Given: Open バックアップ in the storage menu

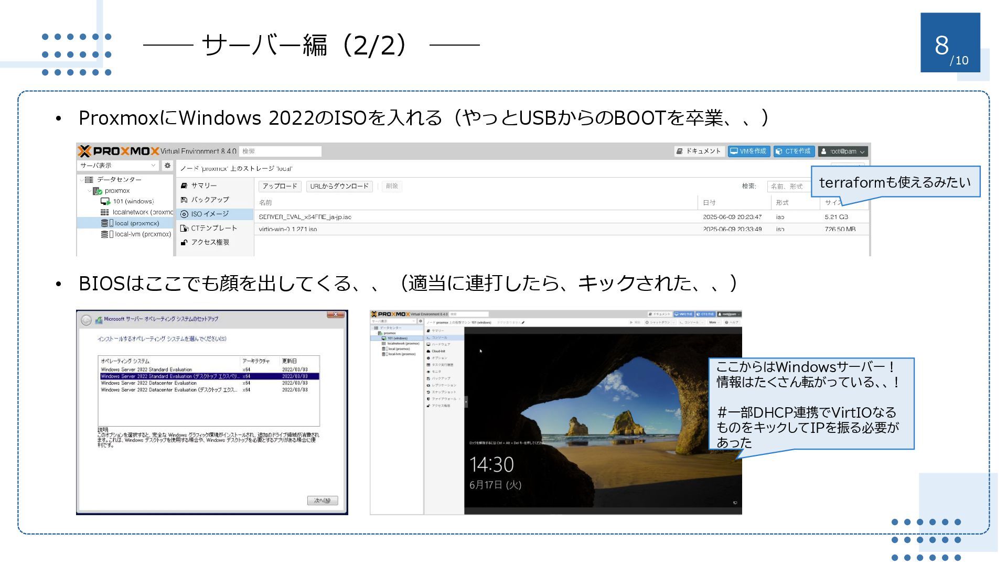Looking at the screenshot, I should coord(209,200).
